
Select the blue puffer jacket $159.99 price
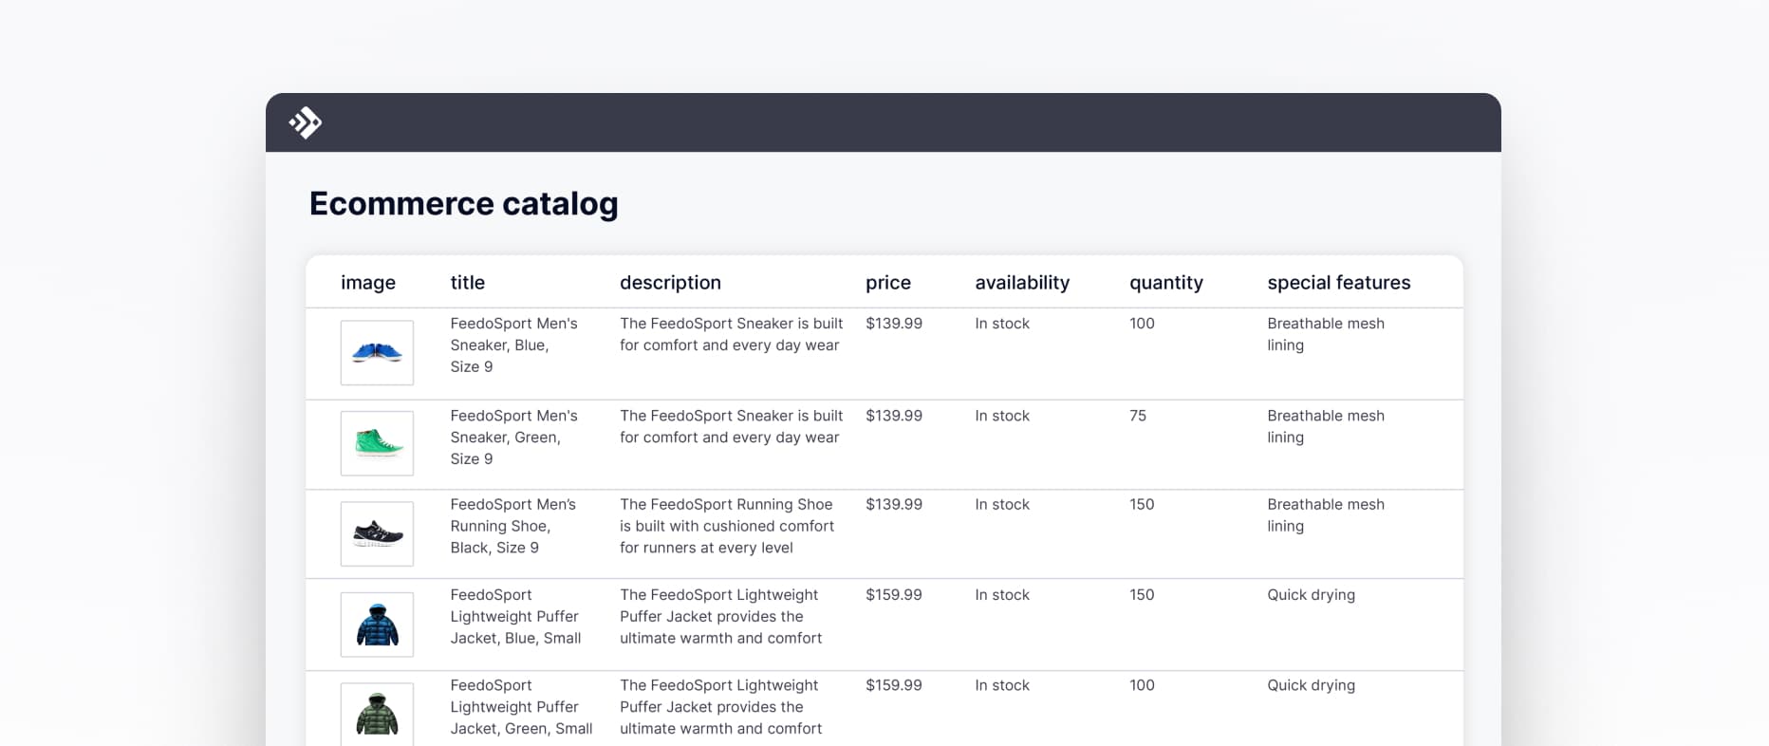point(893,595)
